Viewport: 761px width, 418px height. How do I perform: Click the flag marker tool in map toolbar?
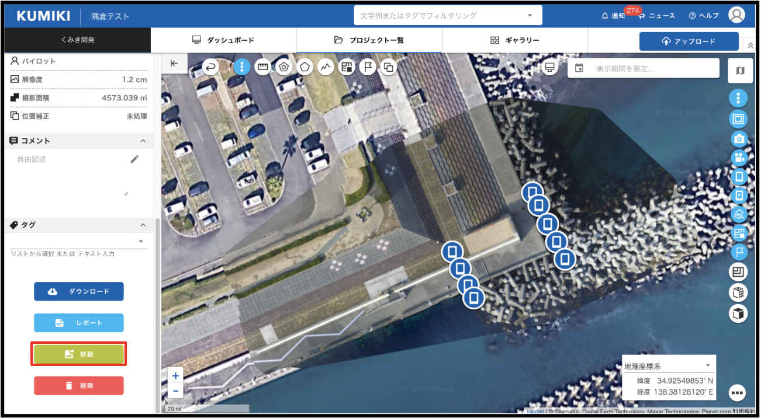(x=368, y=67)
